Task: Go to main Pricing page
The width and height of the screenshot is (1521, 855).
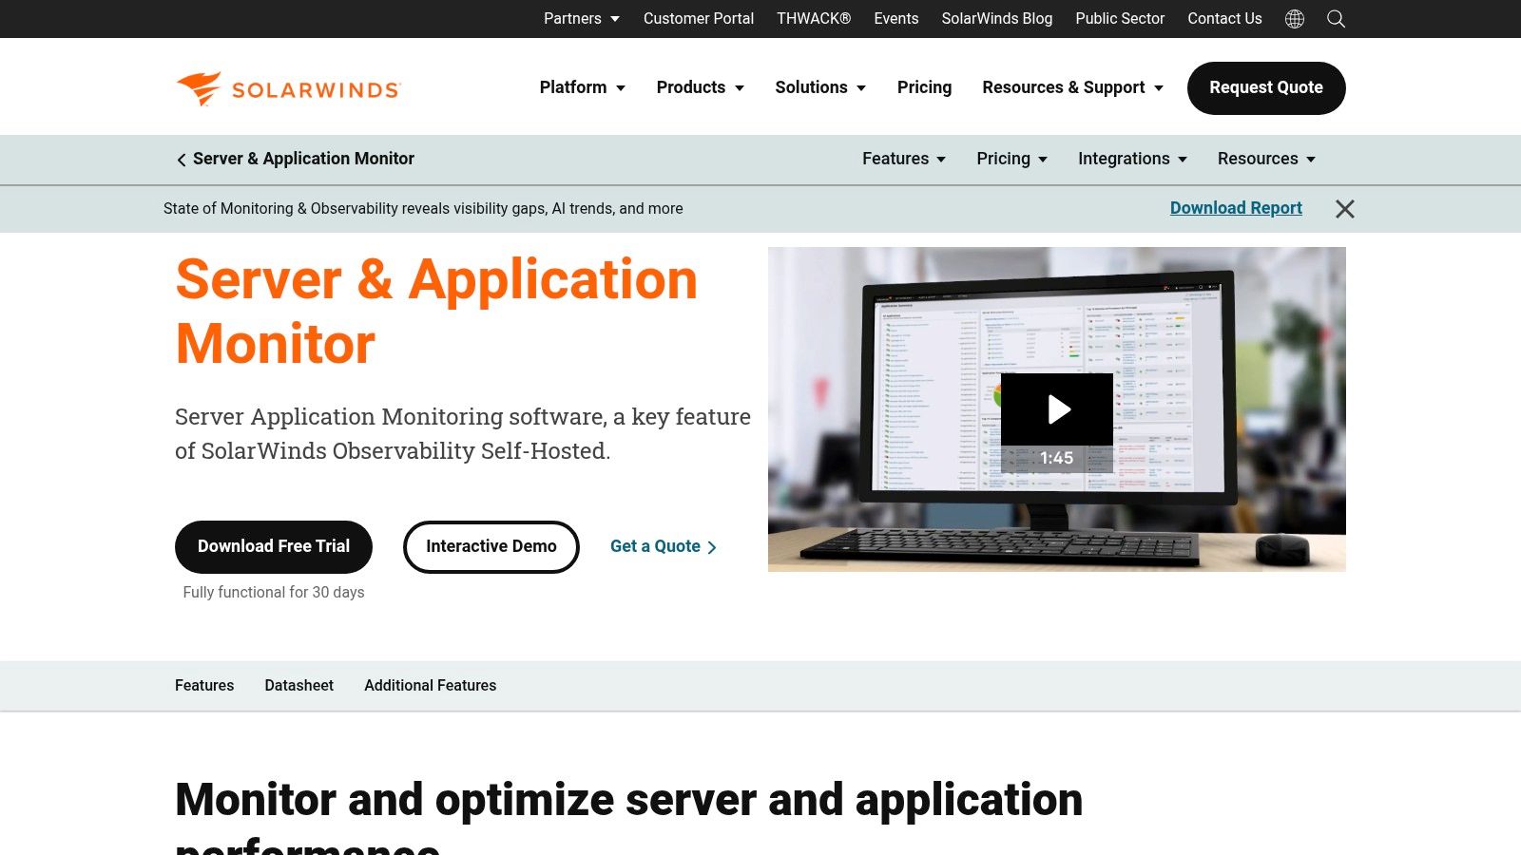Action: pos(924,87)
